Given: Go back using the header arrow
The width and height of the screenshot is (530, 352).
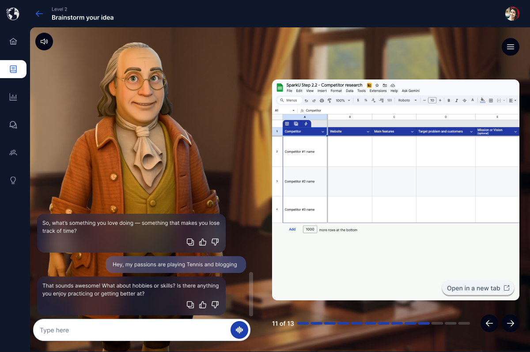Looking at the screenshot, I should point(39,14).
